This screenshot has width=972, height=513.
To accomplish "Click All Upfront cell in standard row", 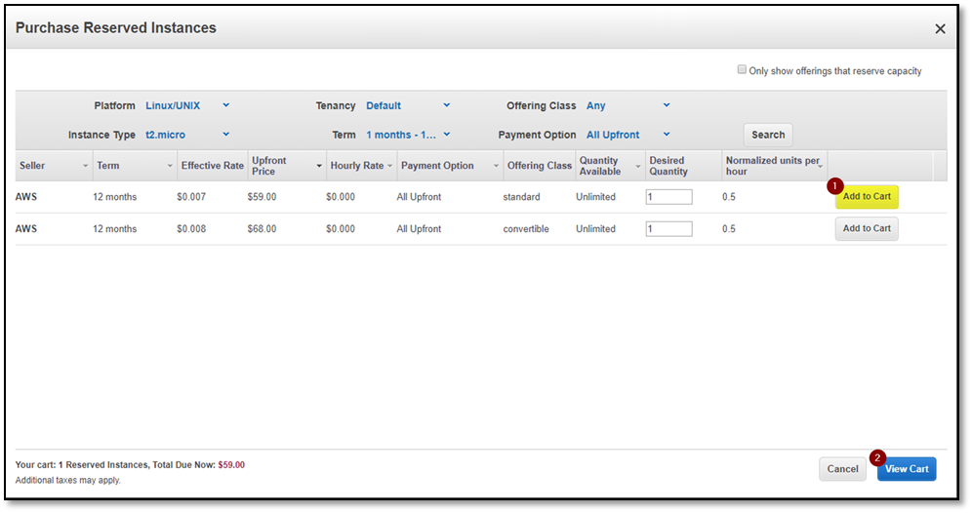I will pos(419,197).
